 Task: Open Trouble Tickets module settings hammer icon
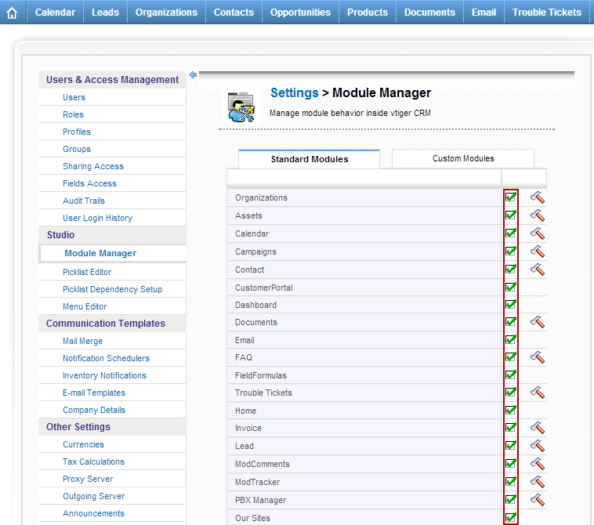537,393
